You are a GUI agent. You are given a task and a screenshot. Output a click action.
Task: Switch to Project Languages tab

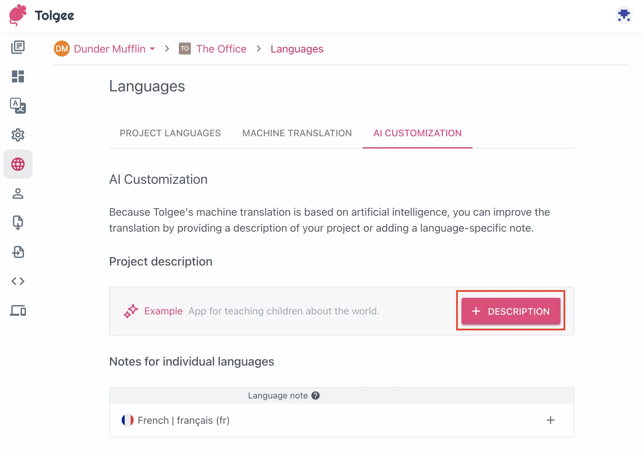pos(170,133)
